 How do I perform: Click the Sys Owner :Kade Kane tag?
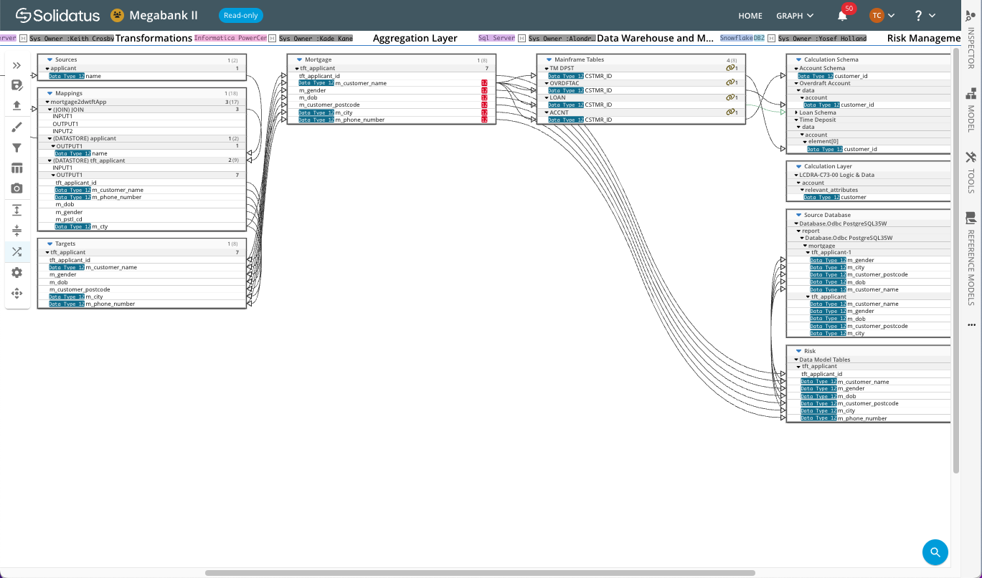coord(316,38)
